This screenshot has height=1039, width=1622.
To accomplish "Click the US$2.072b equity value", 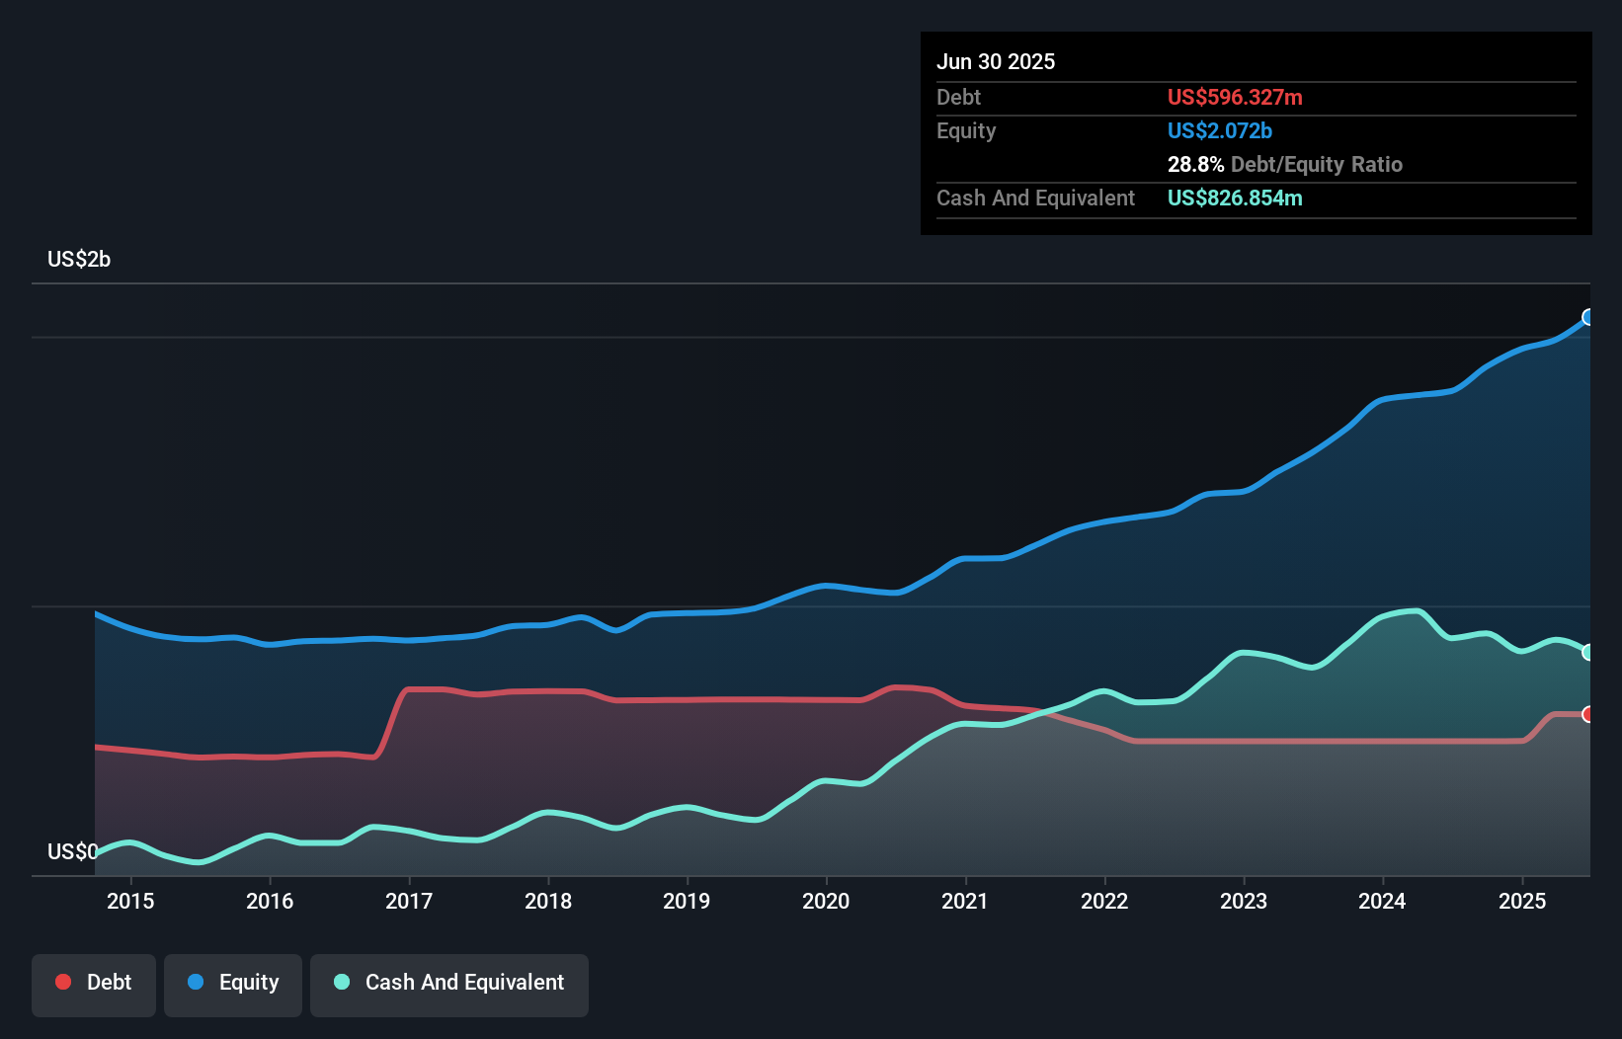I will [x=1220, y=130].
